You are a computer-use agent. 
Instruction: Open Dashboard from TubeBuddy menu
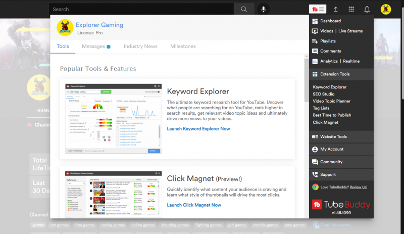point(330,21)
